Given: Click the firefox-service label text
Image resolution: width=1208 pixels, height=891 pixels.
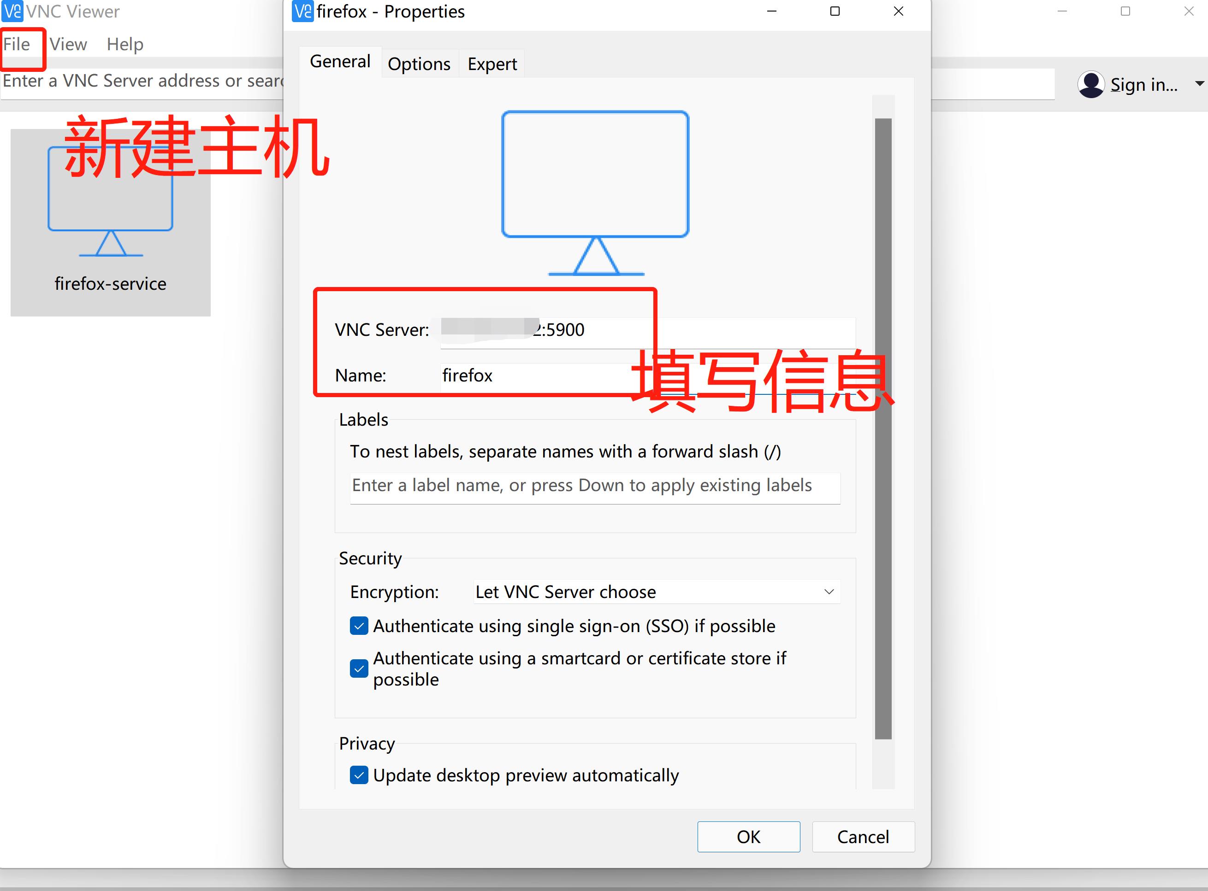Looking at the screenshot, I should tap(110, 284).
